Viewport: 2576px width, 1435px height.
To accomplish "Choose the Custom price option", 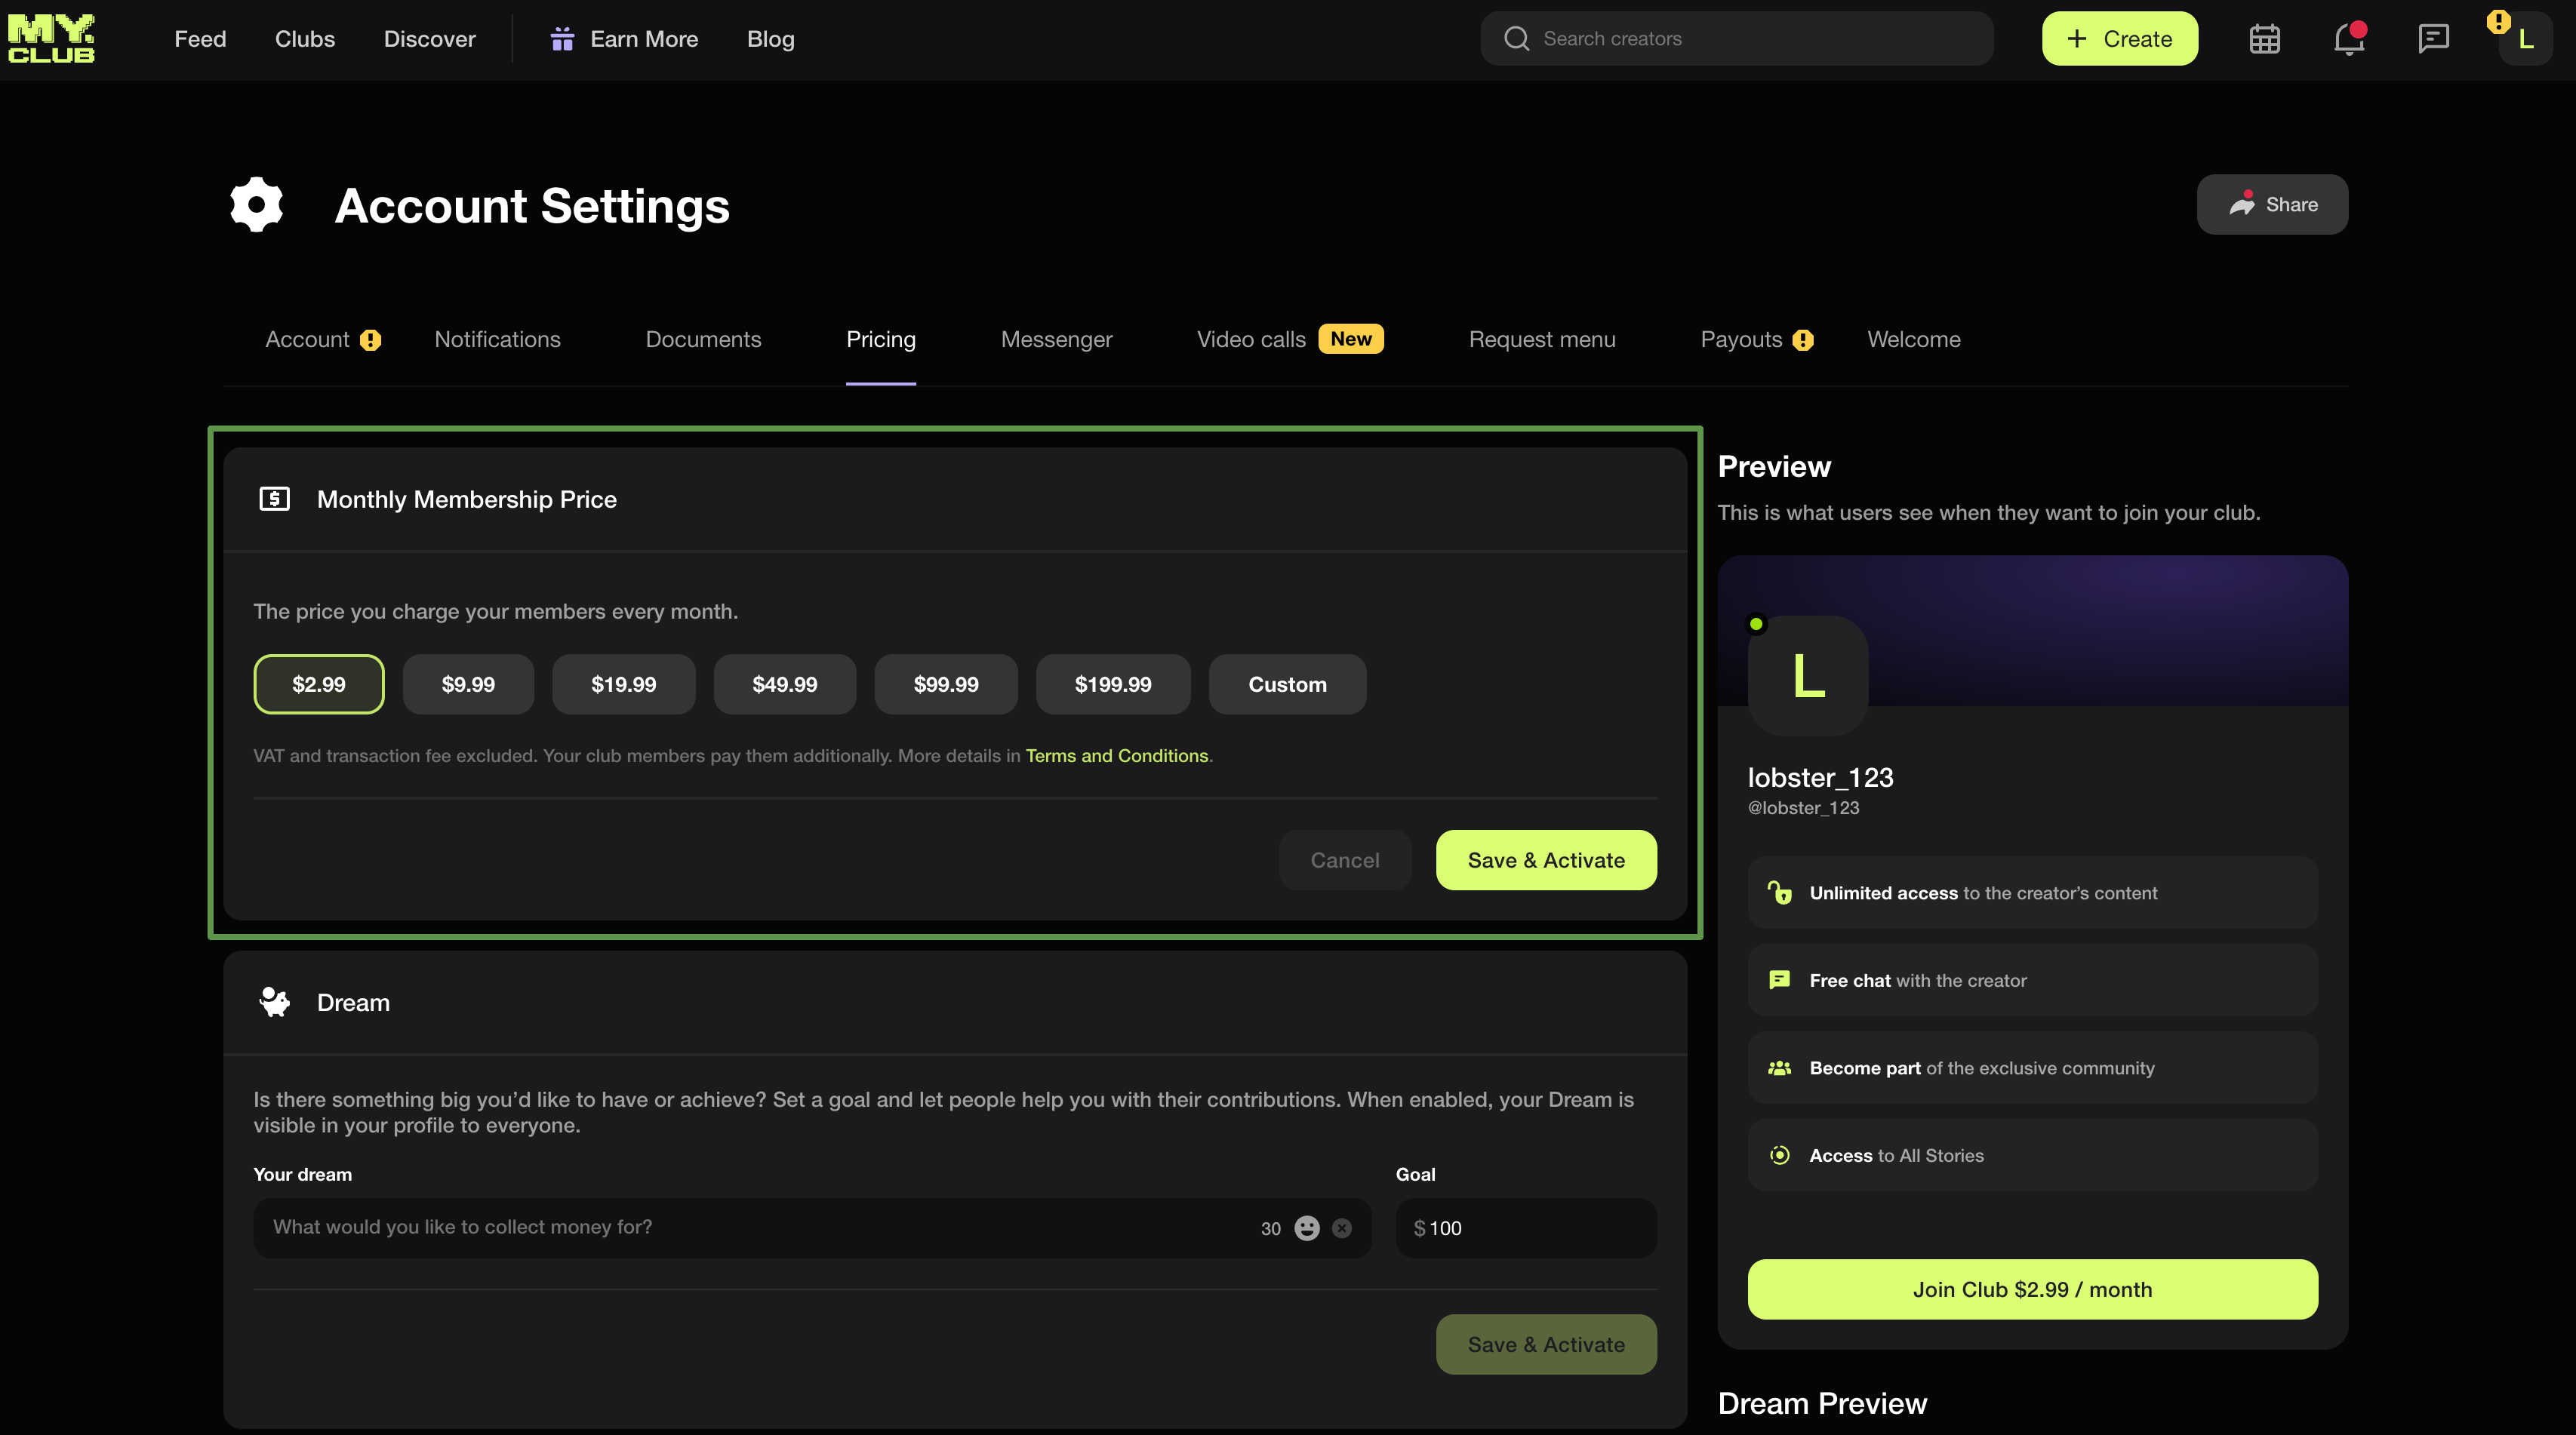I will [x=1287, y=684].
